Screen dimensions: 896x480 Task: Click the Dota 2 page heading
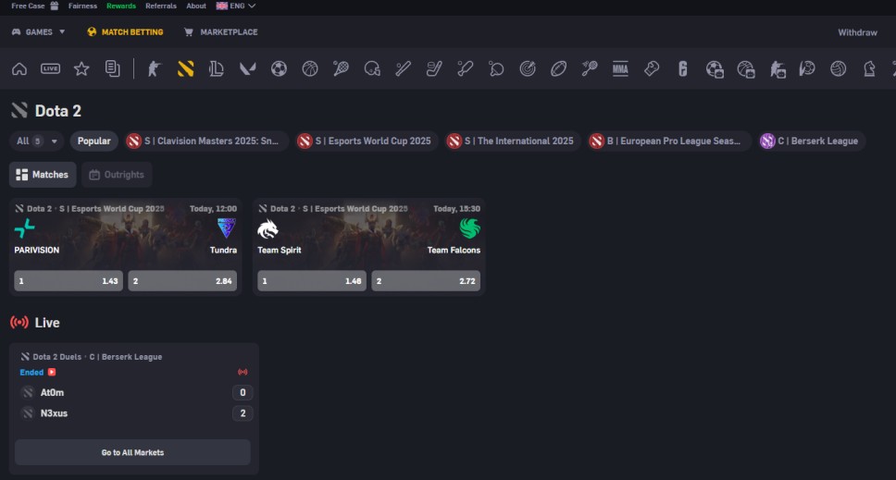57,111
